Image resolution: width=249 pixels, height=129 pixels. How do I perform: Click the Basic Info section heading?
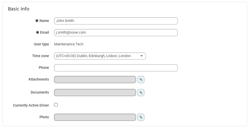[x=19, y=9]
